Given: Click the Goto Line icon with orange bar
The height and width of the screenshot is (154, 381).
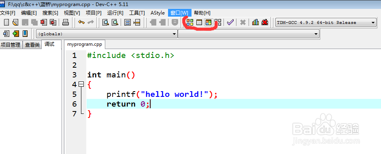Looking at the screenshot, I should tap(137, 23).
